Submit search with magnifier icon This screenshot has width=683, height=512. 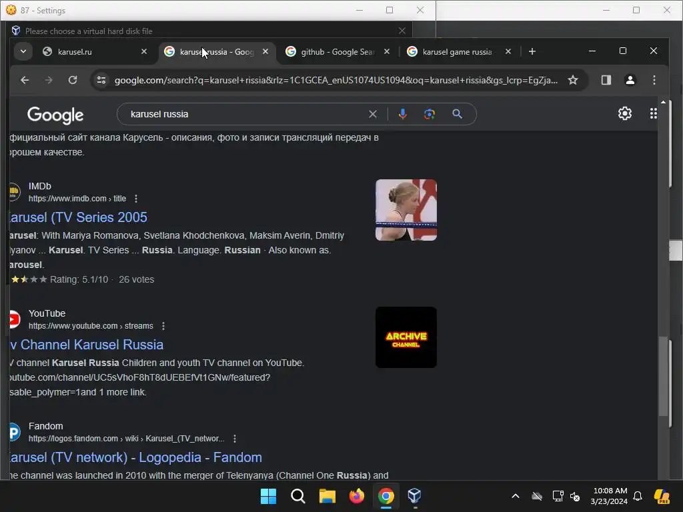coord(457,114)
